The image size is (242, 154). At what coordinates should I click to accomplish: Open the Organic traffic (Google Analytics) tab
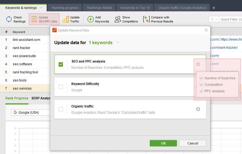[x=182, y=8]
